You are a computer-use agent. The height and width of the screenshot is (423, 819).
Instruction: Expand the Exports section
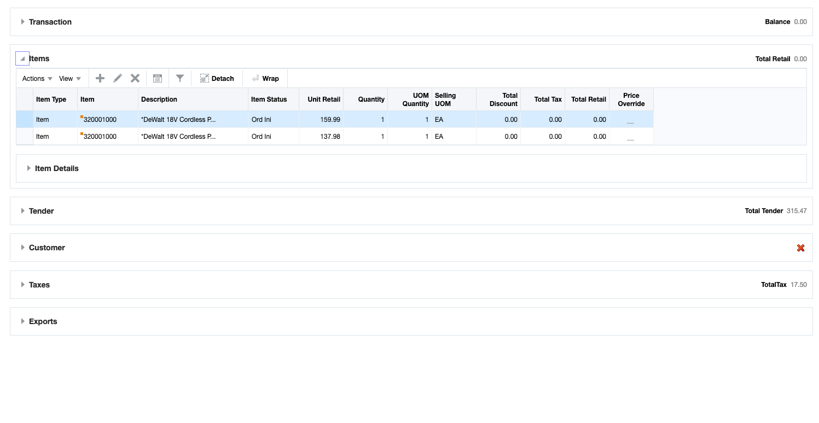pyautogui.click(x=22, y=321)
